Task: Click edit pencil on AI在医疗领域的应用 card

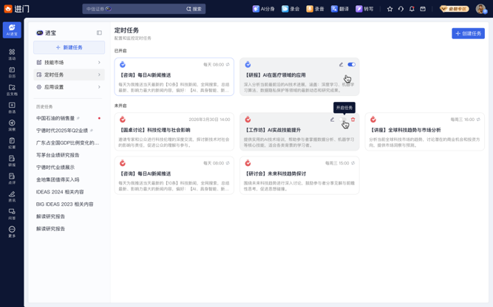Action: click(x=341, y=65)
